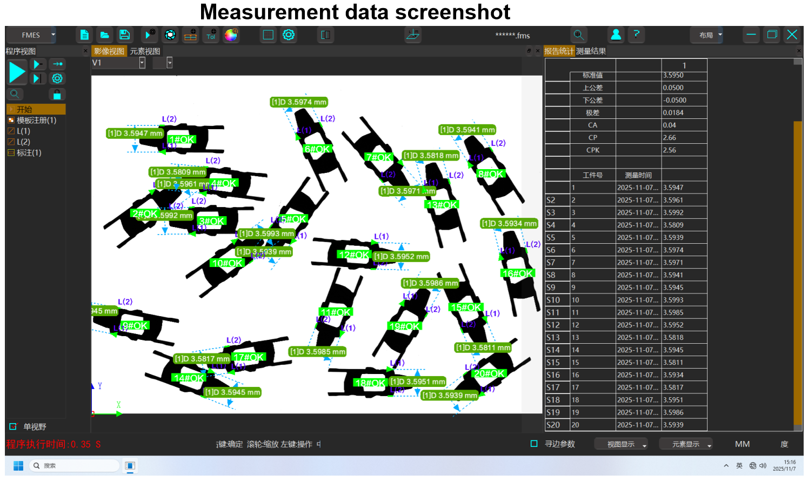Open the 布局 layout button
This screenshot has width=808, height=481.
(x=707, y=35)
